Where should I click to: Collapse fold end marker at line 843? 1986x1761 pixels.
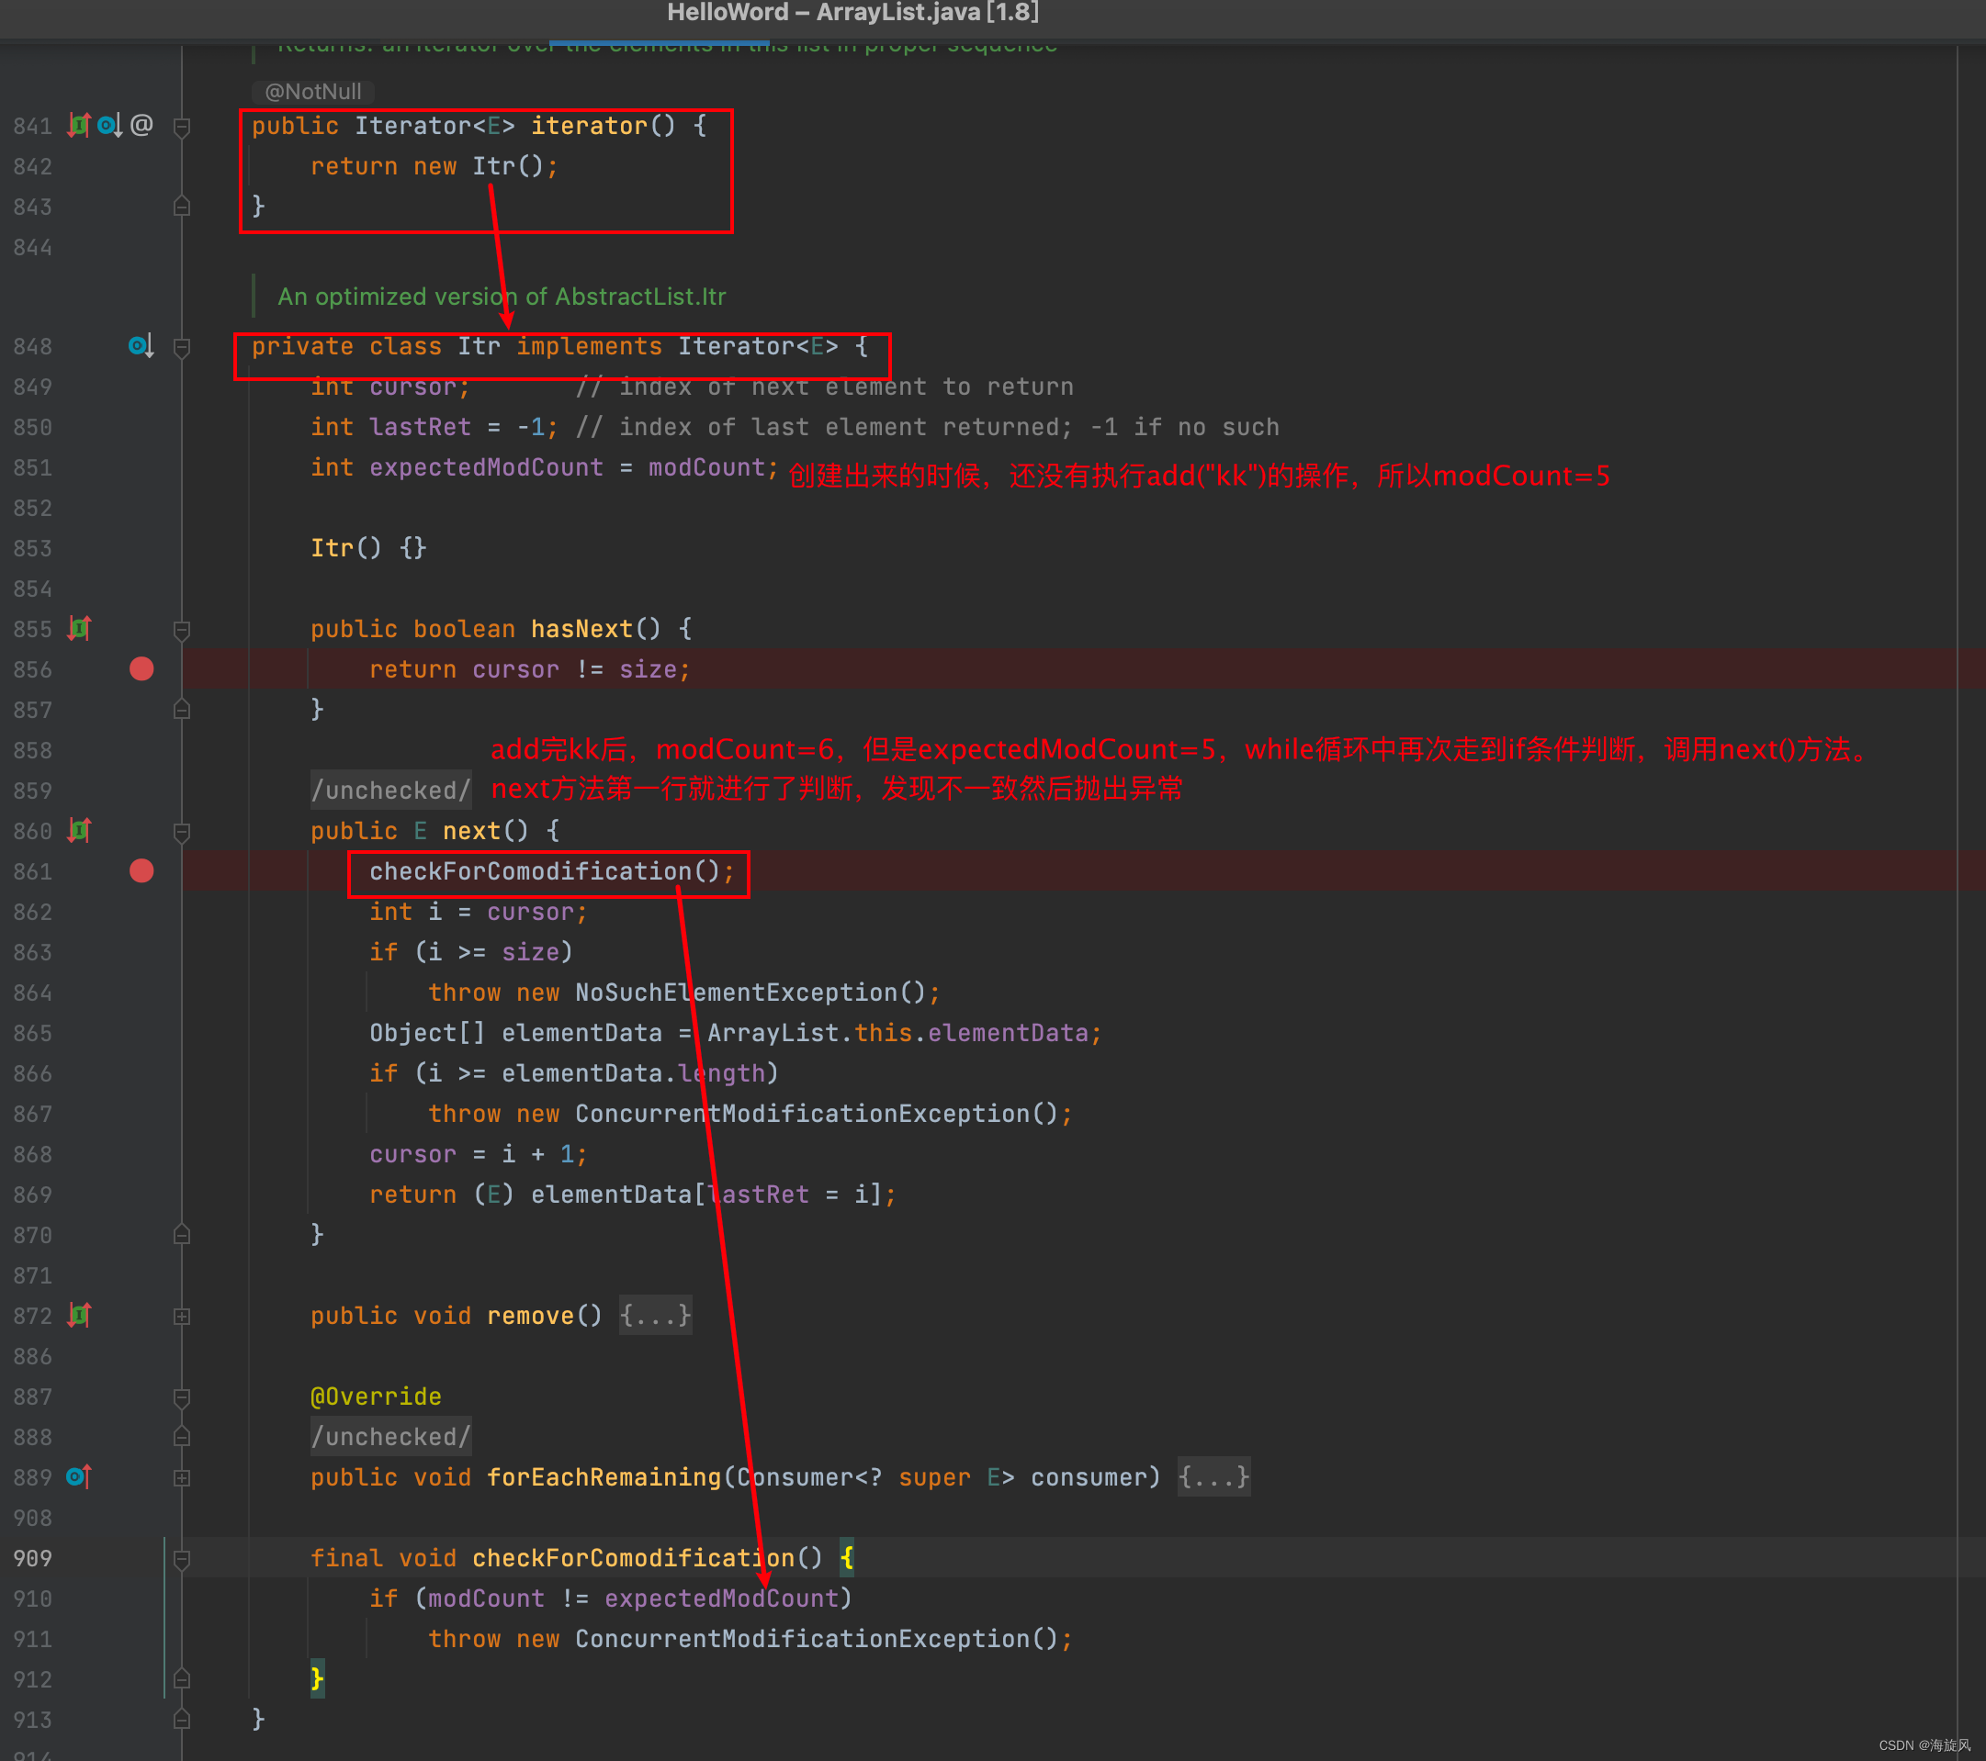[182, 206]
